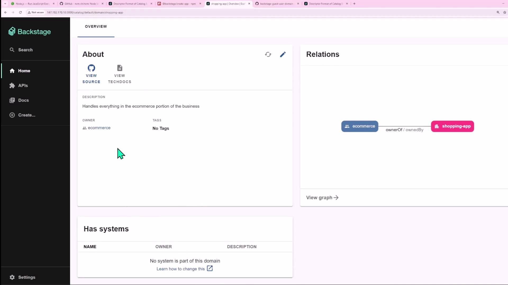Click the ecommerce node in Relations graph
The image size is (508, 285).
pyautogui.click(x=360, y=126)
